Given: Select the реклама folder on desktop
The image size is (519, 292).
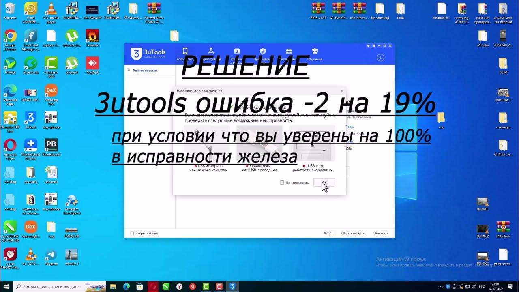Looking at the screenshot, I should tap(31, 174).
